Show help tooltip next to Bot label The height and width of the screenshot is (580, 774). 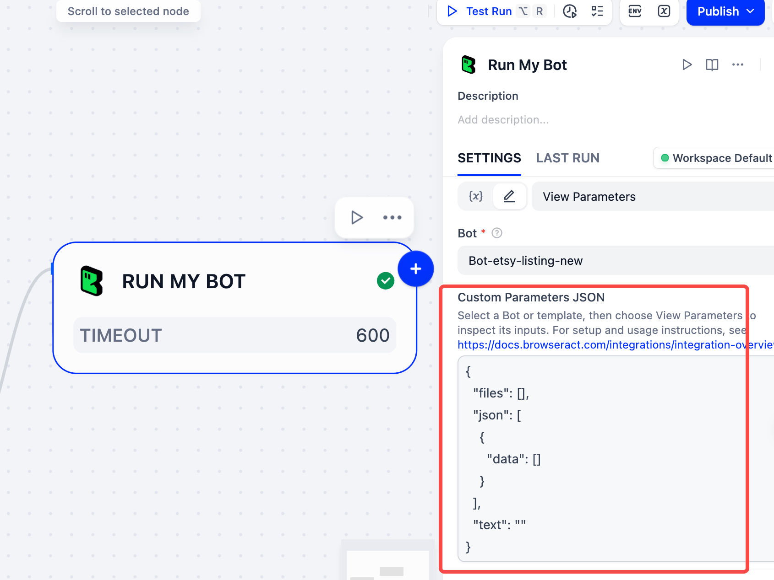click(497, 233)
